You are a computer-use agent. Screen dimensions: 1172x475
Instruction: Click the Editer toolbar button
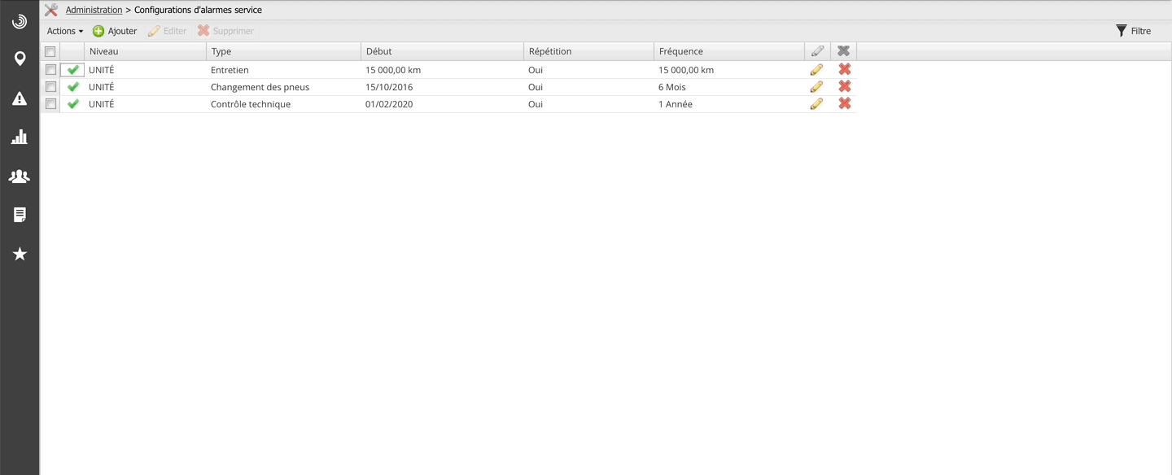click(x=167, y=31)
